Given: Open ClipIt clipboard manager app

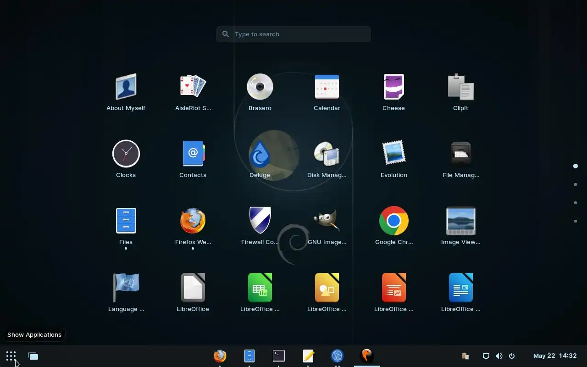Looking at the screenshot, I should click(460, 87).
